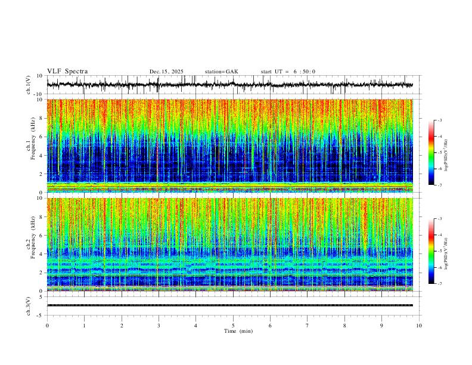Click the '8' kHz tick of ch.2 spectrogram

(41, 217)
